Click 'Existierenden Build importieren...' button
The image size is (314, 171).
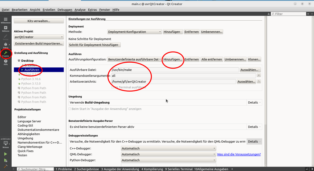pyautogui.click(x=39, y=43)
